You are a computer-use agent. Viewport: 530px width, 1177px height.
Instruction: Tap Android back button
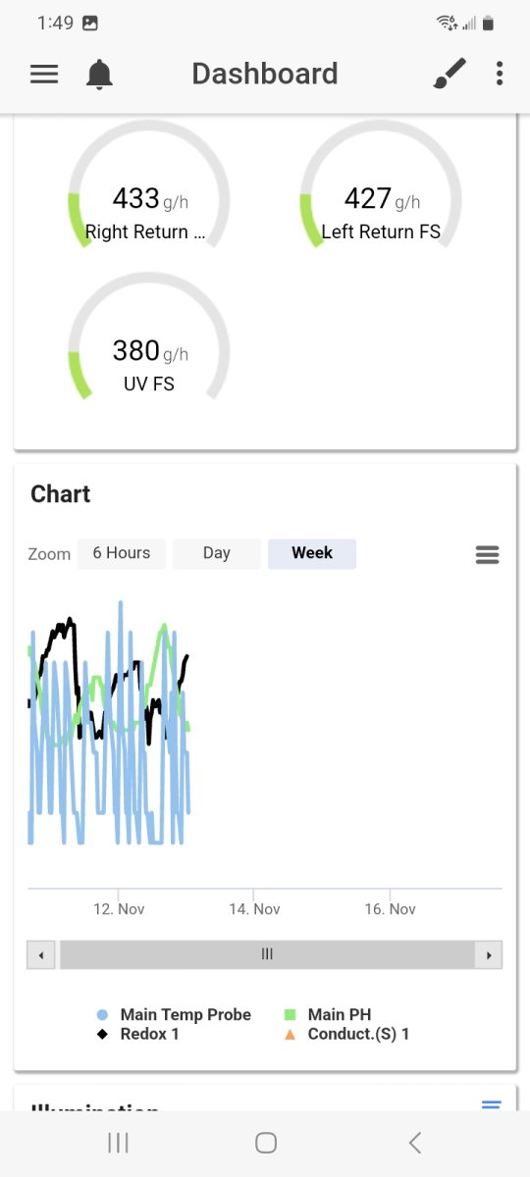(x=414, y=1142)
